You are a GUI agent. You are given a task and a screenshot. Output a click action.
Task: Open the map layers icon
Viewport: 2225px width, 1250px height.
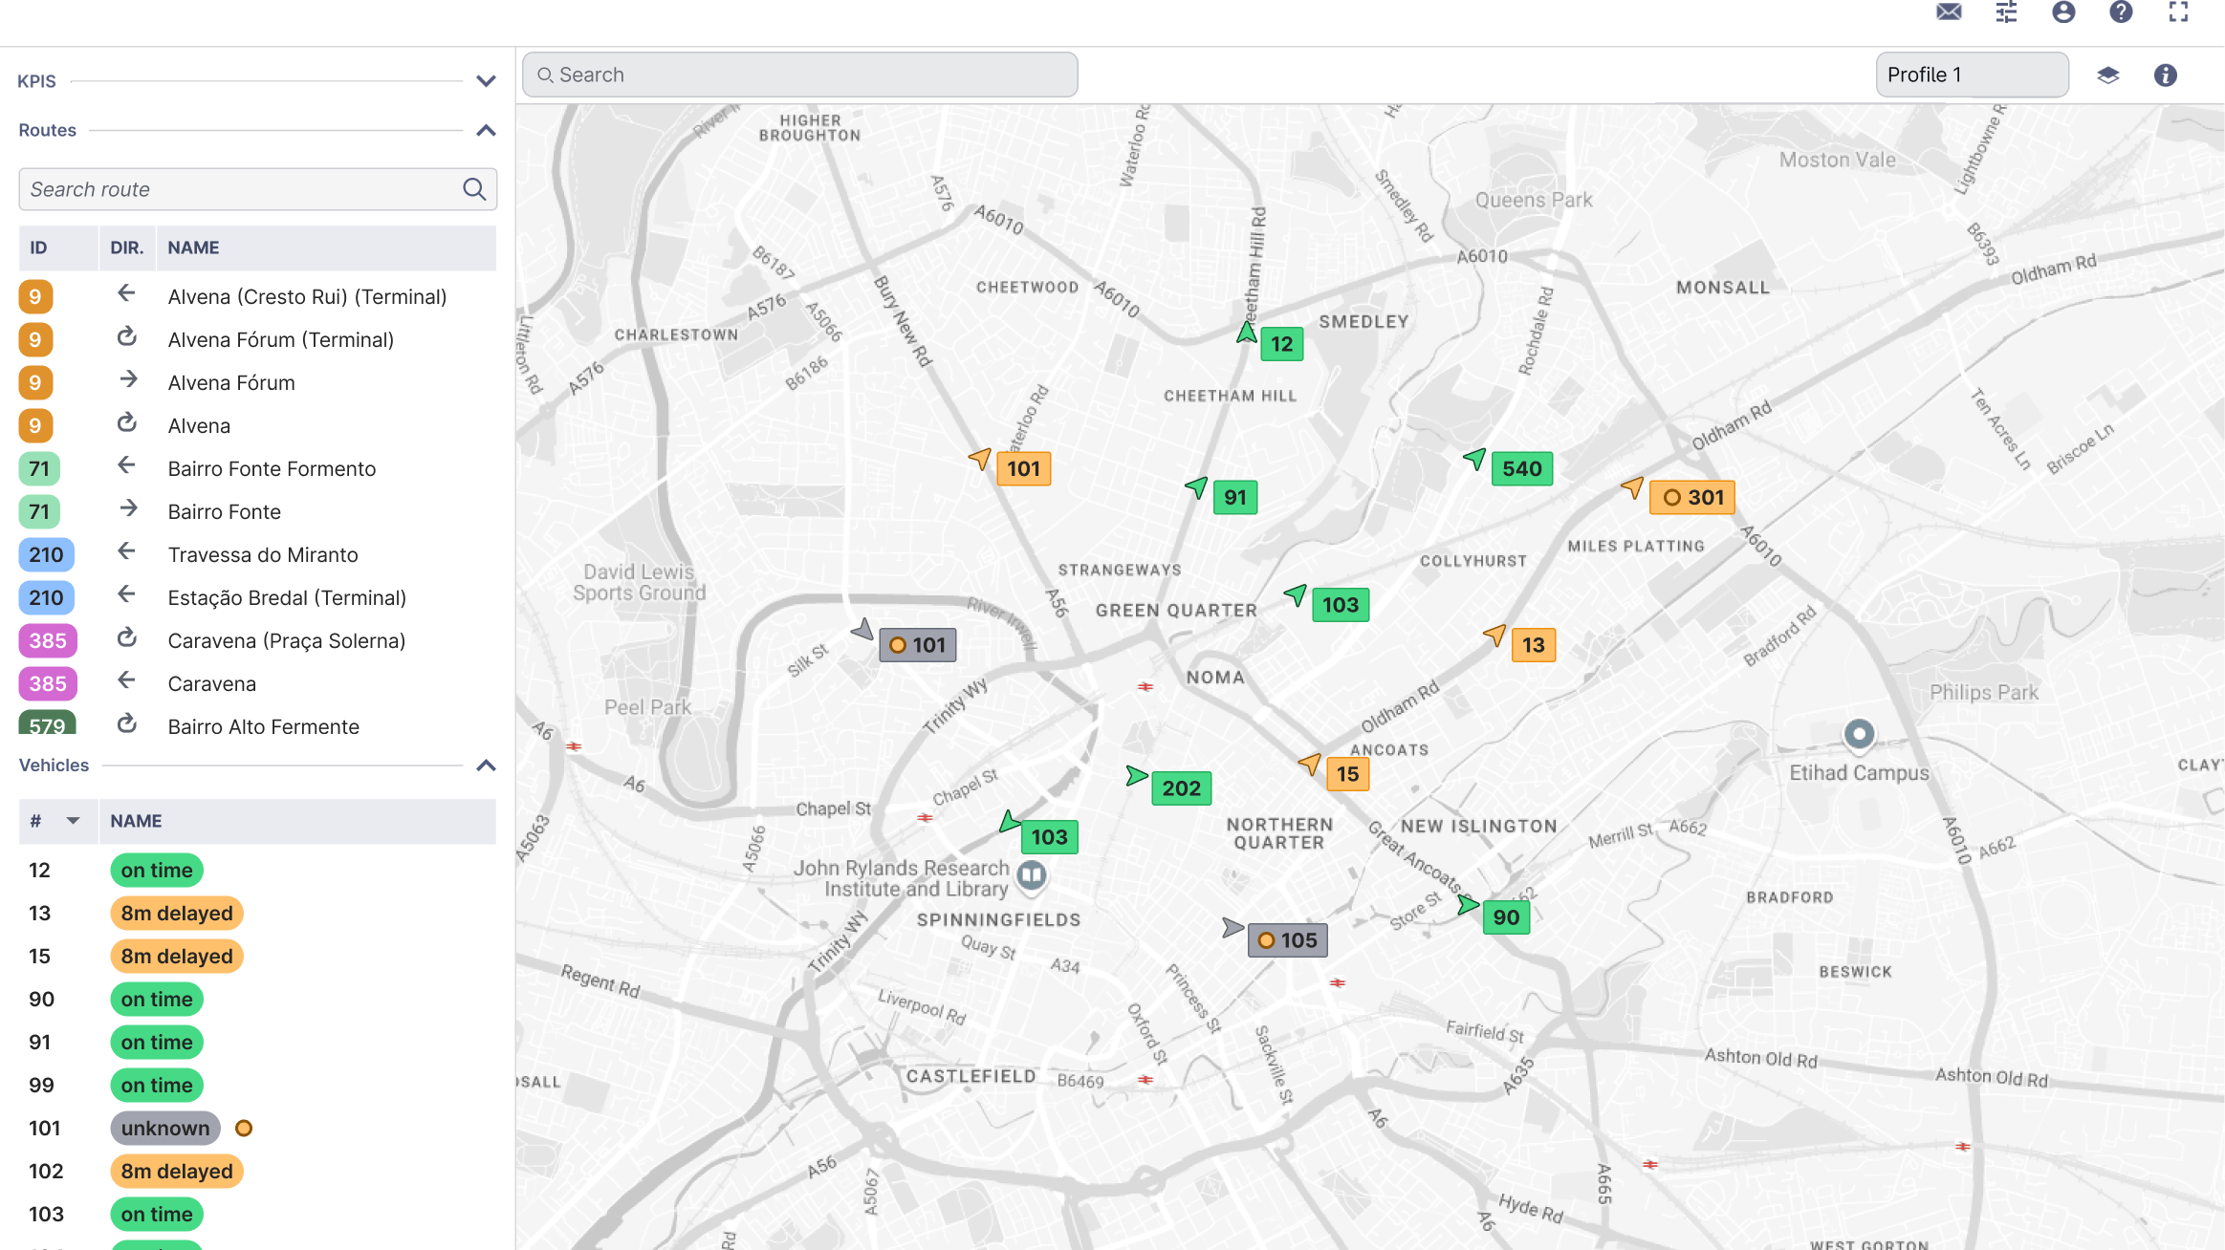2108,75
